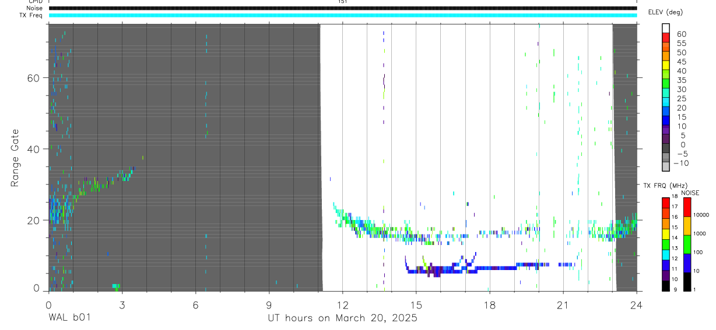Pick the yellow segment of the NOISE color bar

(x=687, y=225)
